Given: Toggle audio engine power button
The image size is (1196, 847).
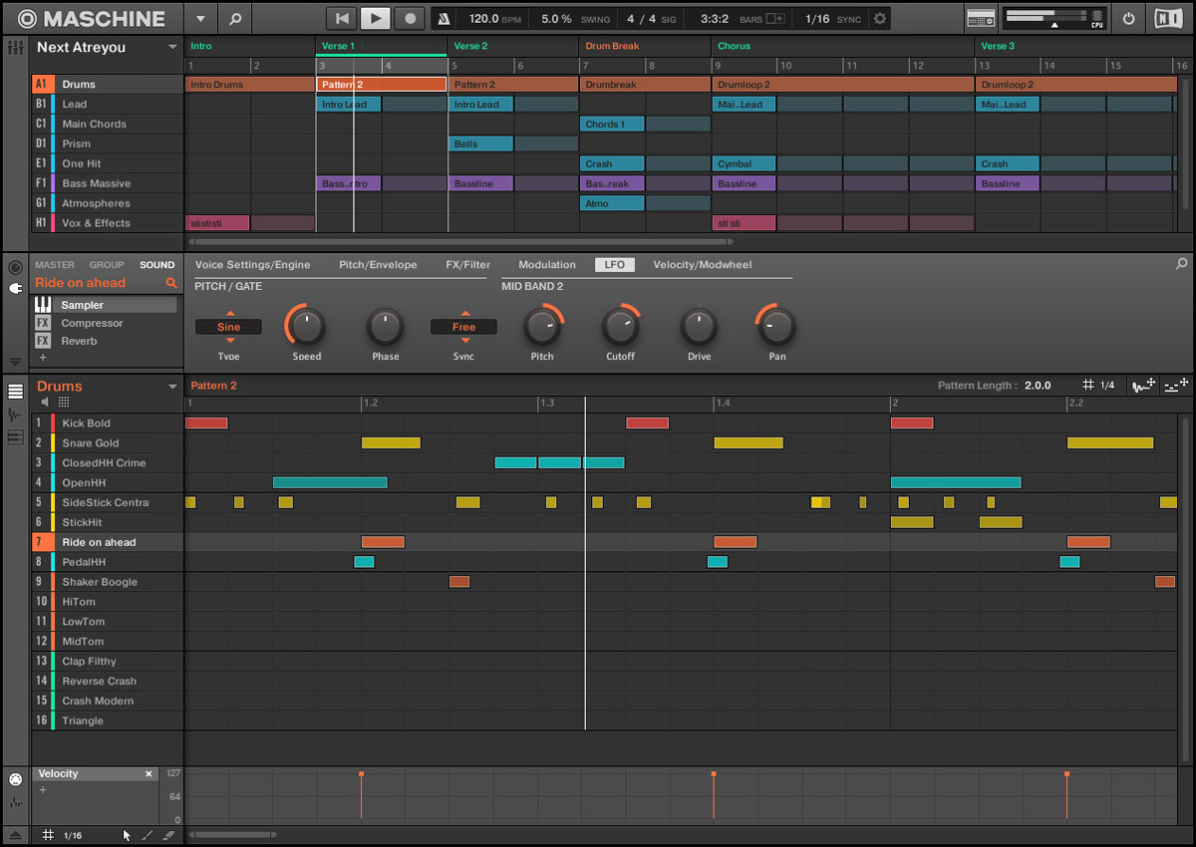Looking at the screenshot, I should (x=1128, y=18).
